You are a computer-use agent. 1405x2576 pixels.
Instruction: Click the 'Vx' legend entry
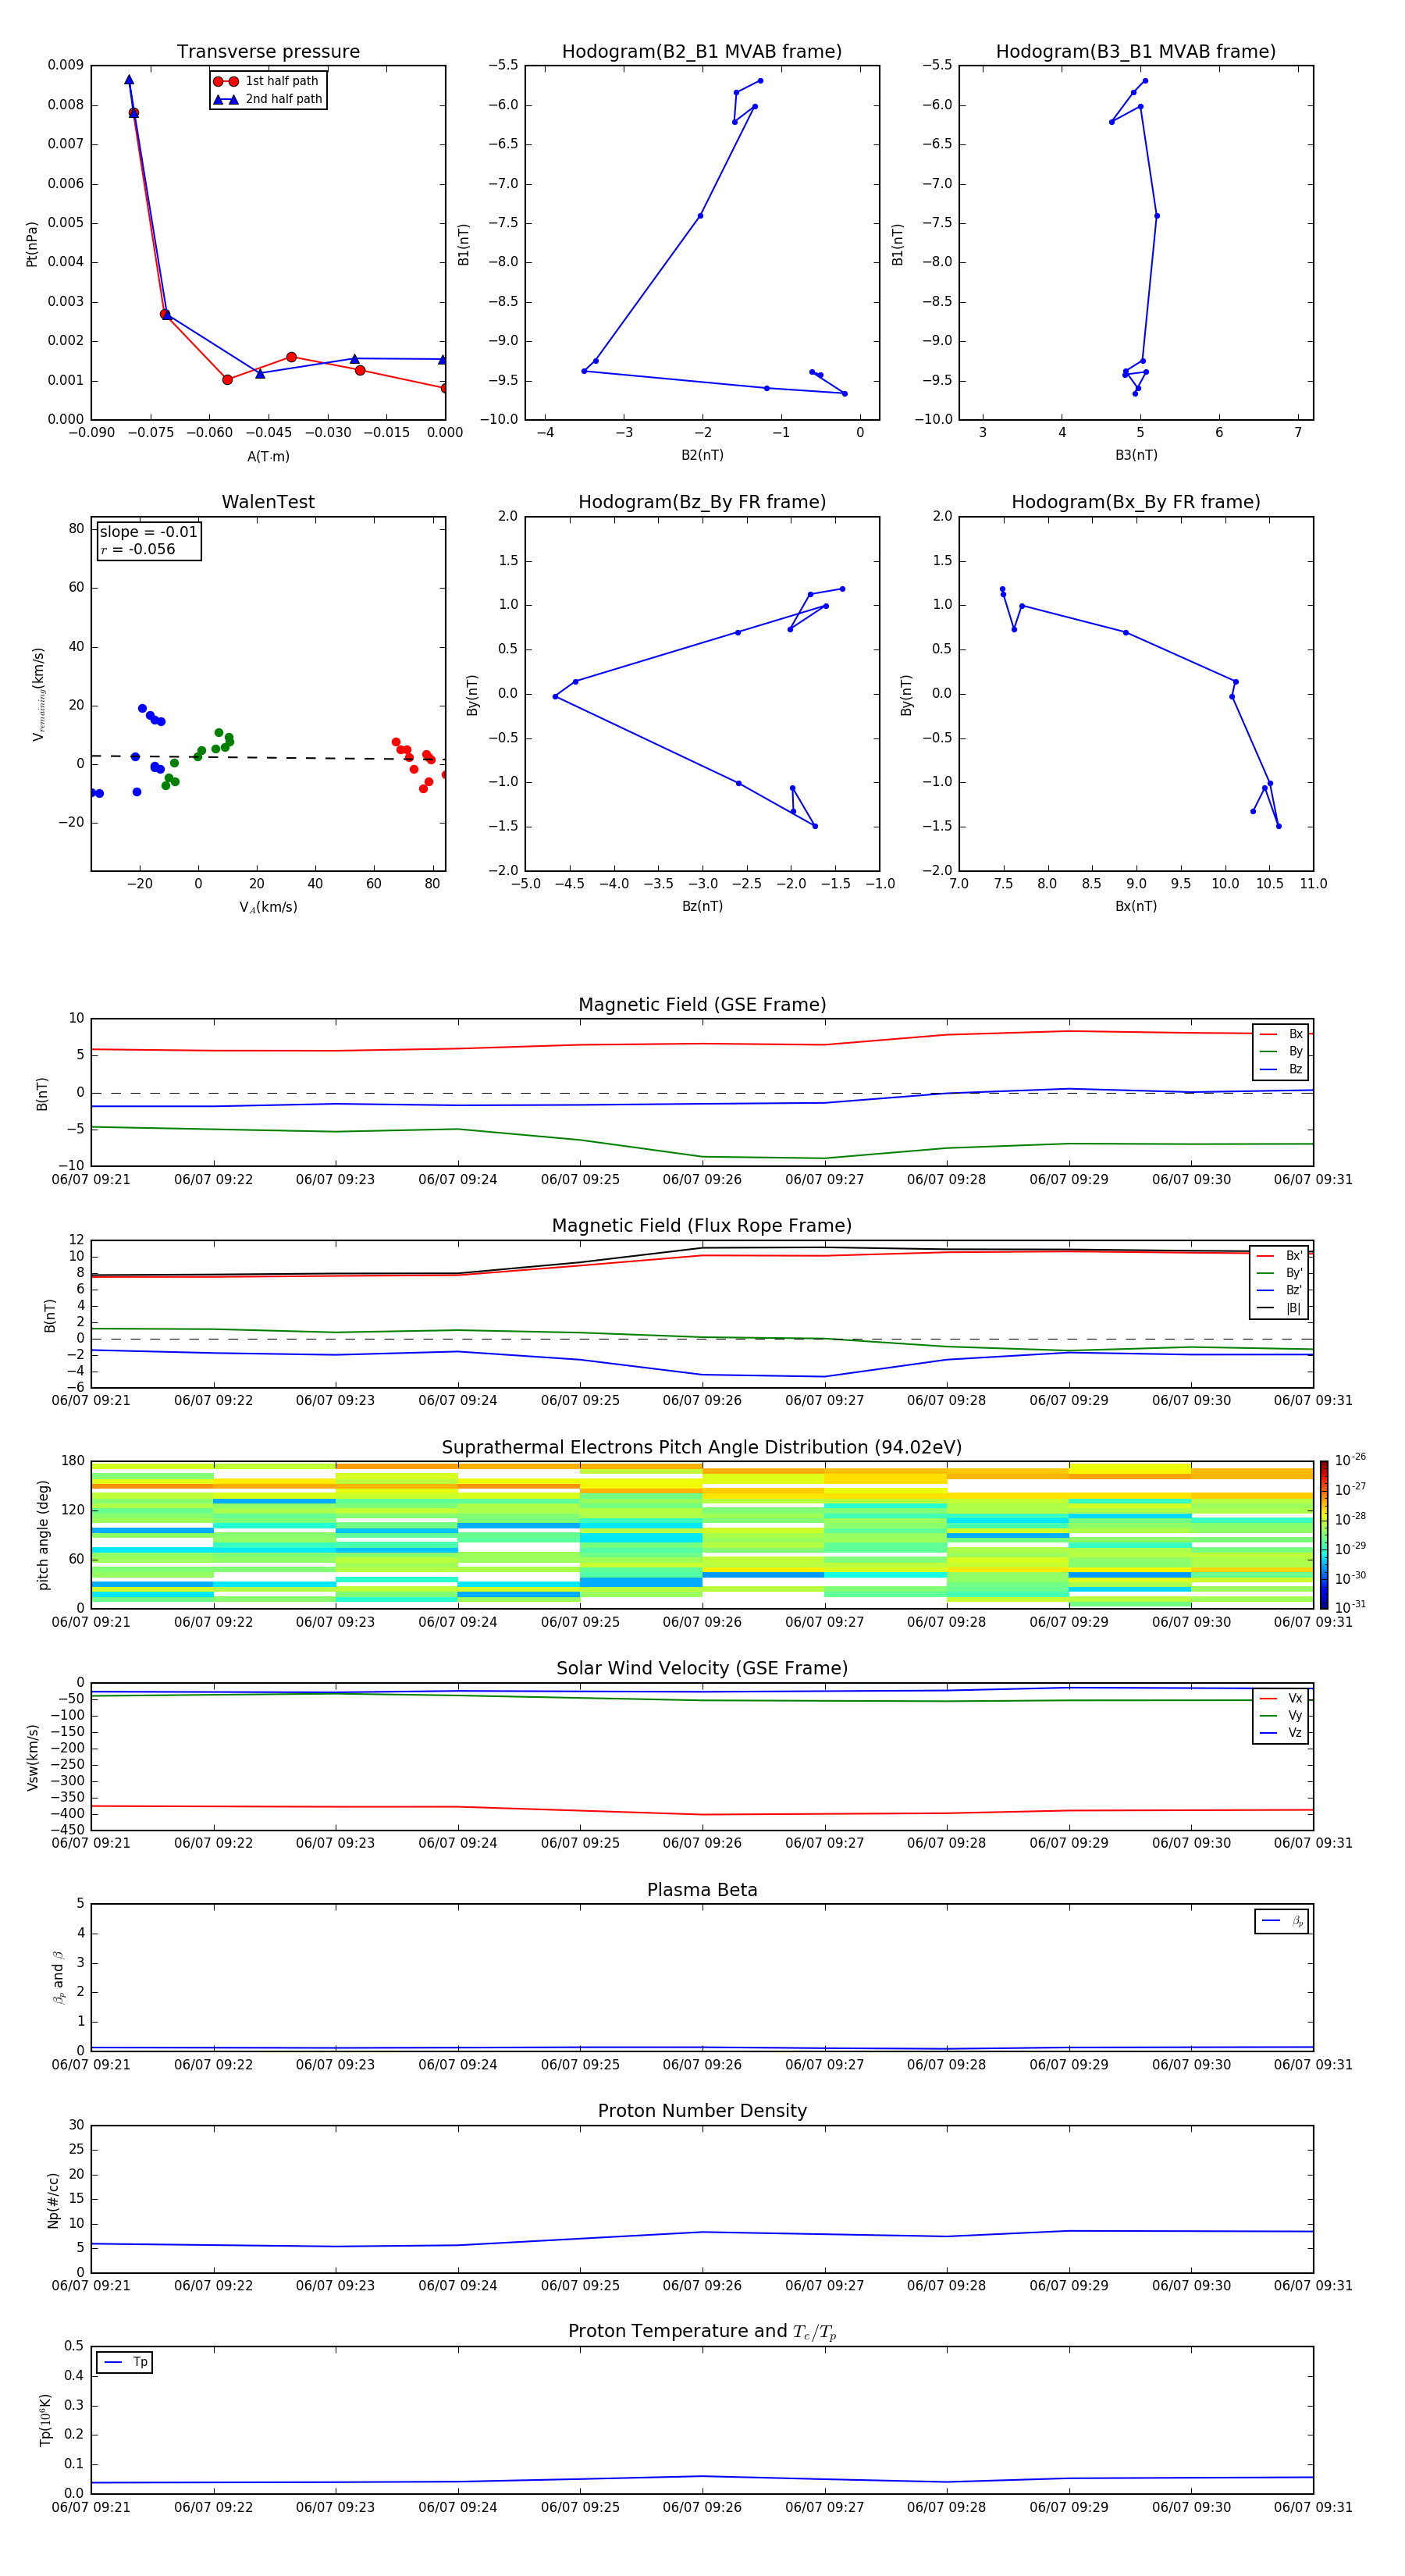pyautogui.click(x=1281, y=1698)
